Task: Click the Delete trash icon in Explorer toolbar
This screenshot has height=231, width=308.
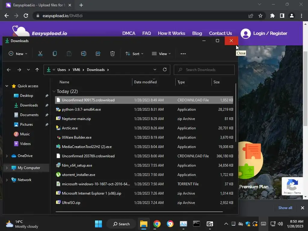Action: [x=112, y=54]
